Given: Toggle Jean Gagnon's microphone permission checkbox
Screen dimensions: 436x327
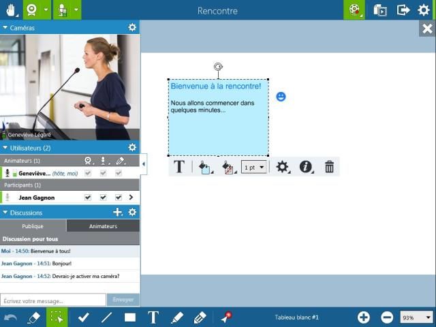Looking at the screenshot, I should click(x=103, y=198).
